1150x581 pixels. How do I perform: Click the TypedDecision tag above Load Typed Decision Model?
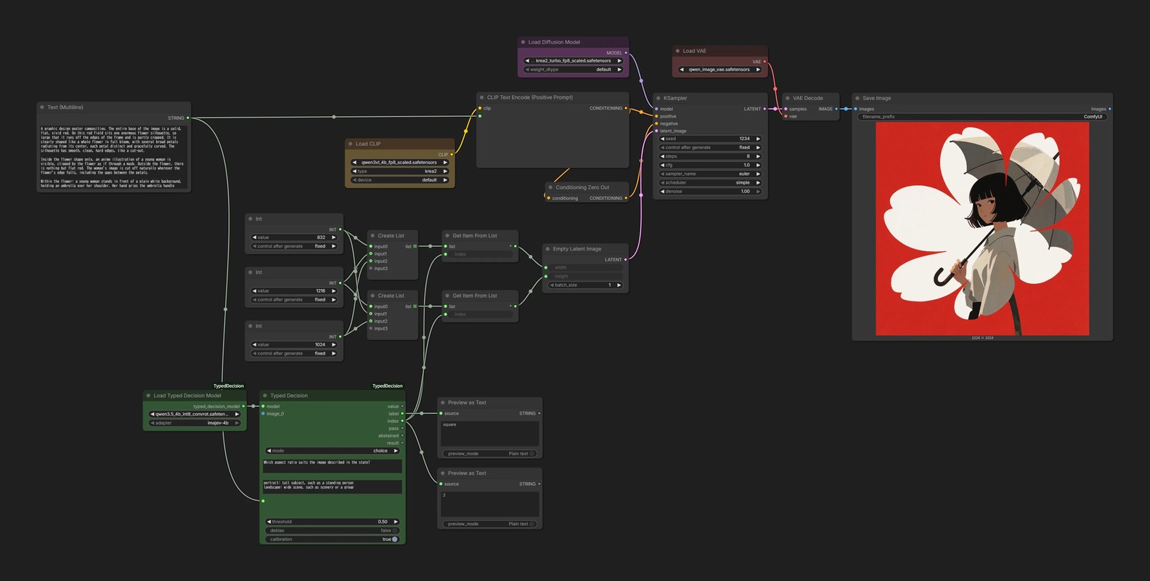[229, 386]
